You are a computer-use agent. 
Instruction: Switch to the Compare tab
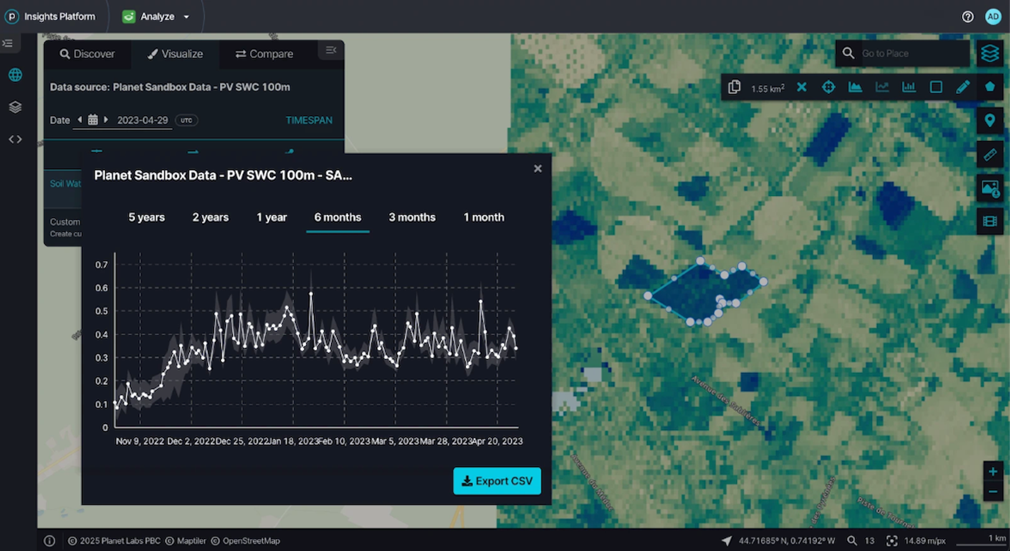264,54
